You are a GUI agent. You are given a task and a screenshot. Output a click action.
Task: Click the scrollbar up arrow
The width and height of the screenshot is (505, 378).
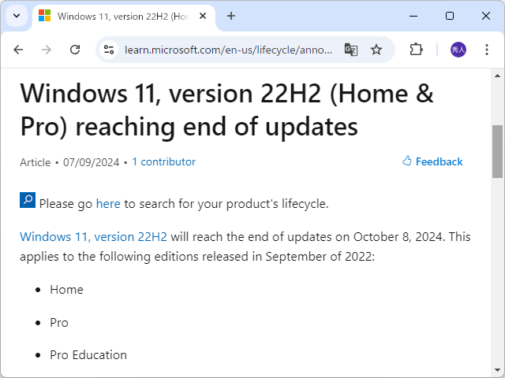pyautogui.click(x=498, y=75)
